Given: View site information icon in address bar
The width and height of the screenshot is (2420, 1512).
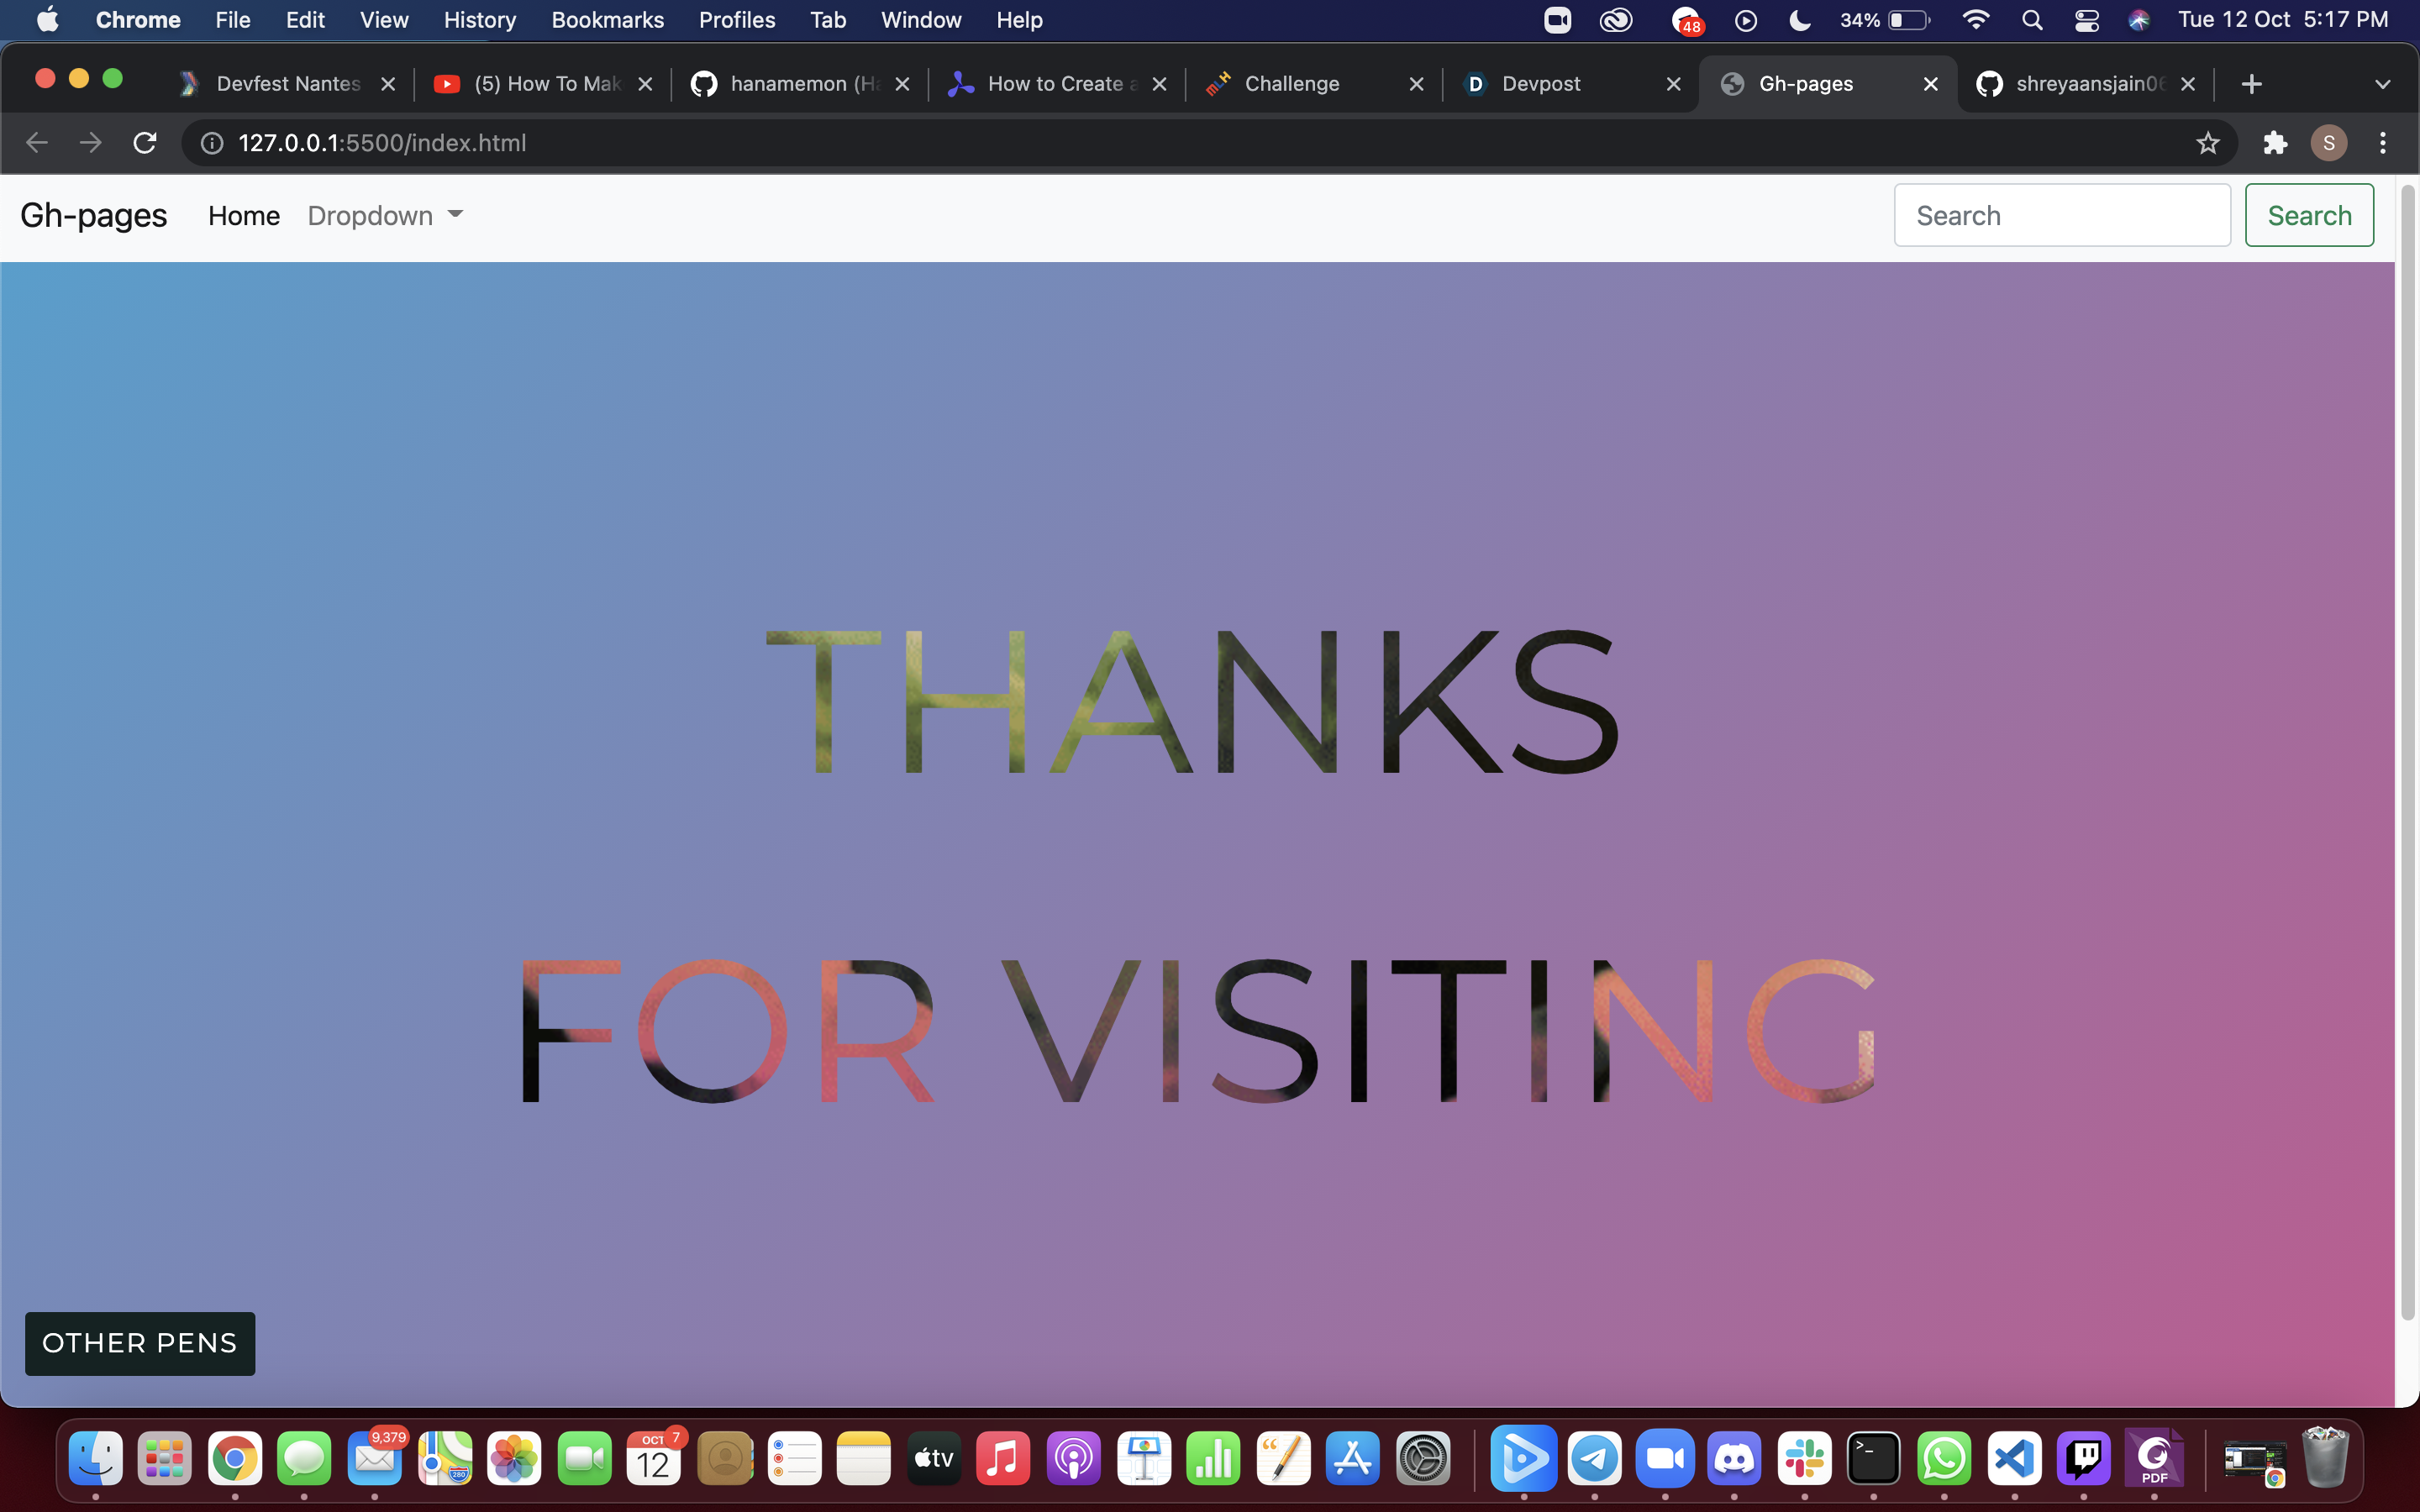Looking at the screenshot, I should 212,143.
